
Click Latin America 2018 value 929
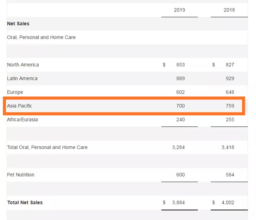click(x=230, y=78)
